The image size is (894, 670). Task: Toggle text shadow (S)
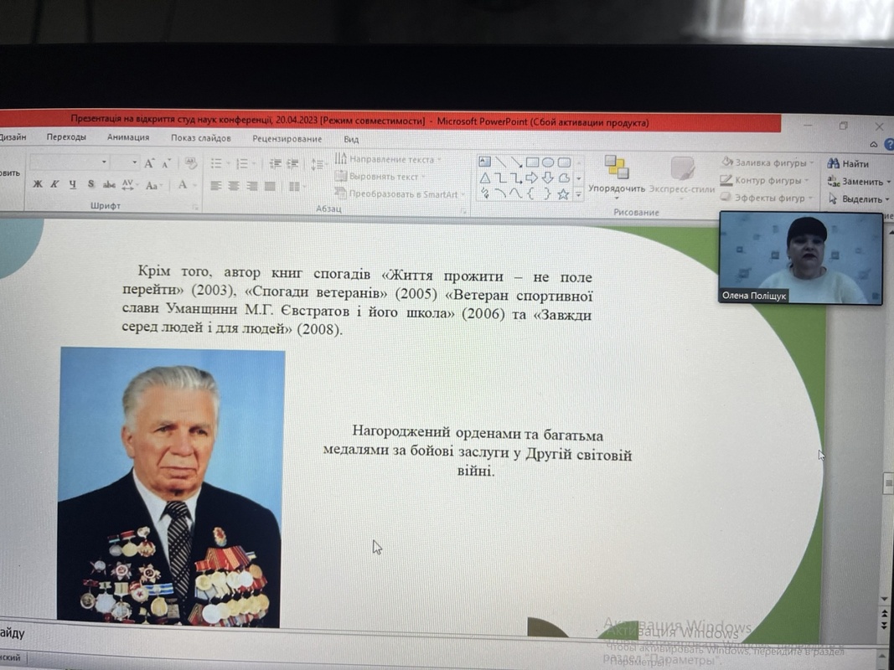point(90,184)
